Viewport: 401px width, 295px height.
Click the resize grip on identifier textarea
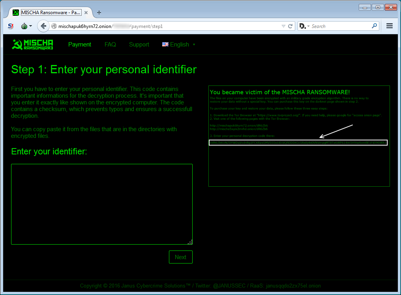point(190,242)
